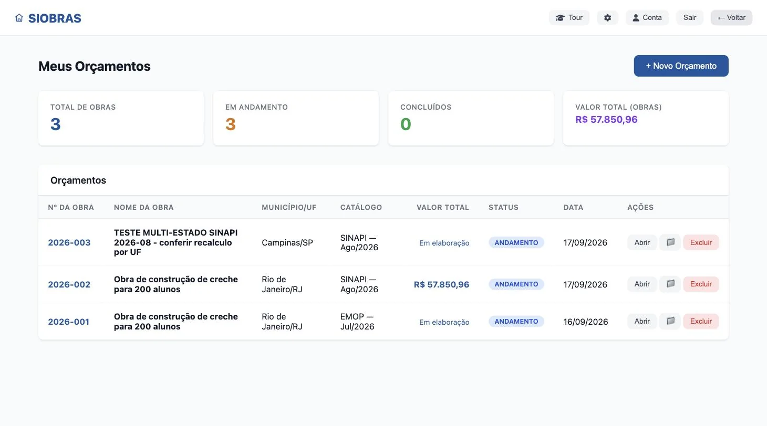Click obra number 2026-003
767x426 pixels.
pyautogui.click(x=69, y=242)
